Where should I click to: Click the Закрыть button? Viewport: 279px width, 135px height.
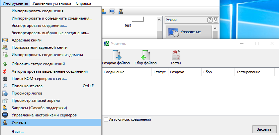click(x=264, y=129)
